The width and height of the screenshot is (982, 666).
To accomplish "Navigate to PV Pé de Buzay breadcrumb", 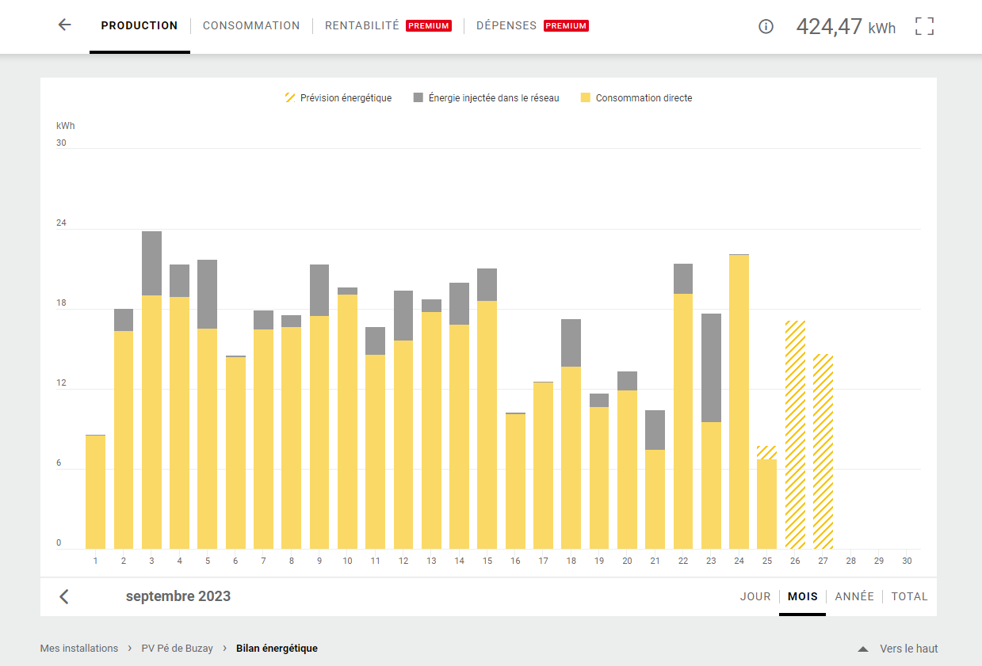I will click(x=177, y=649).
